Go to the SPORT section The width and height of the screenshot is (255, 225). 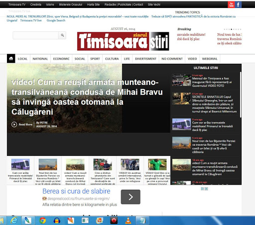(x=95, y=59)
